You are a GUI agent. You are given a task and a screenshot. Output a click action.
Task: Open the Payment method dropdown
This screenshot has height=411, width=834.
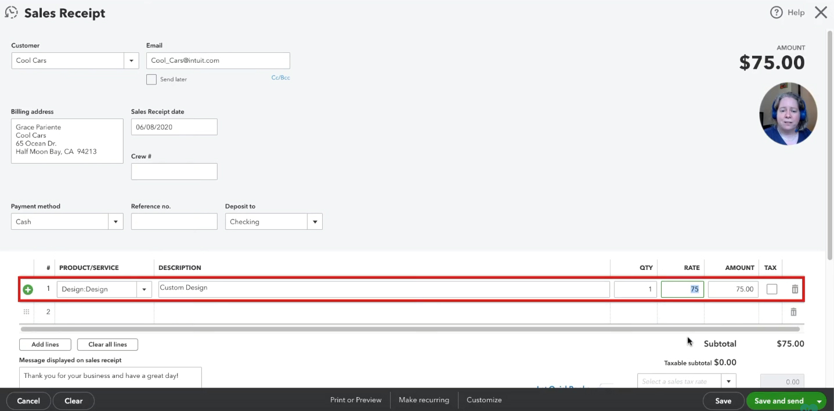[115, 222]
